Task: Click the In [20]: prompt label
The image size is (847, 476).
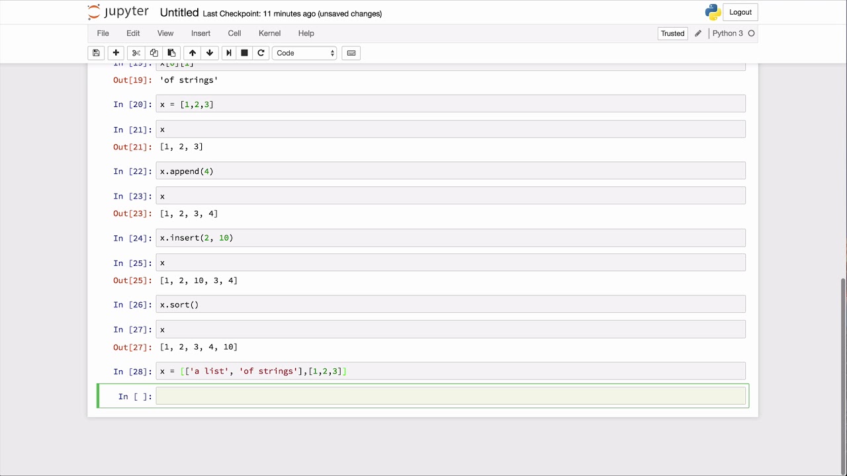Action: 132,104
